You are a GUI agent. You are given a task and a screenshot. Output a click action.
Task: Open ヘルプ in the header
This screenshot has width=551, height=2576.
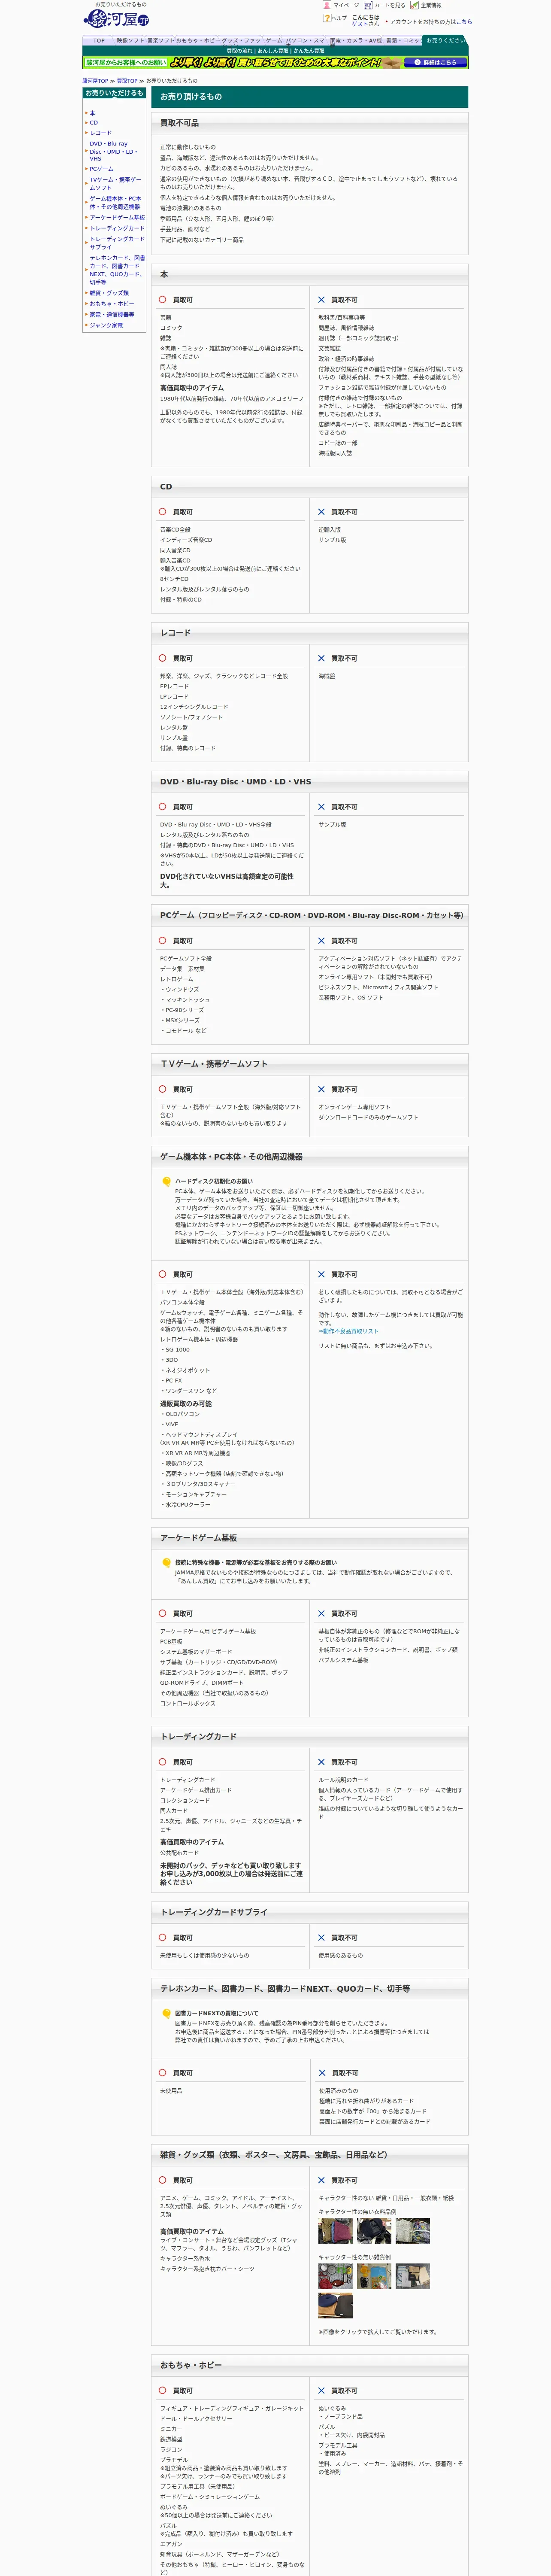pyautogui.click(x=335, y=18)
